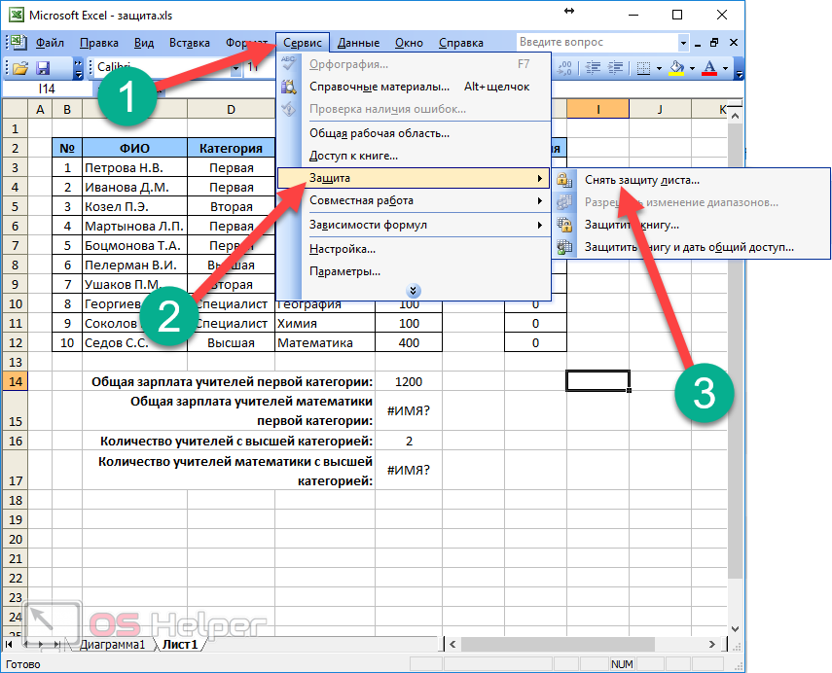Choose Параметры menu item

tap(415, 271)
